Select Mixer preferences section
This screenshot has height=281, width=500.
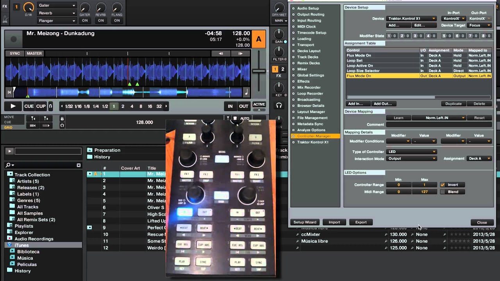point(302,69)
